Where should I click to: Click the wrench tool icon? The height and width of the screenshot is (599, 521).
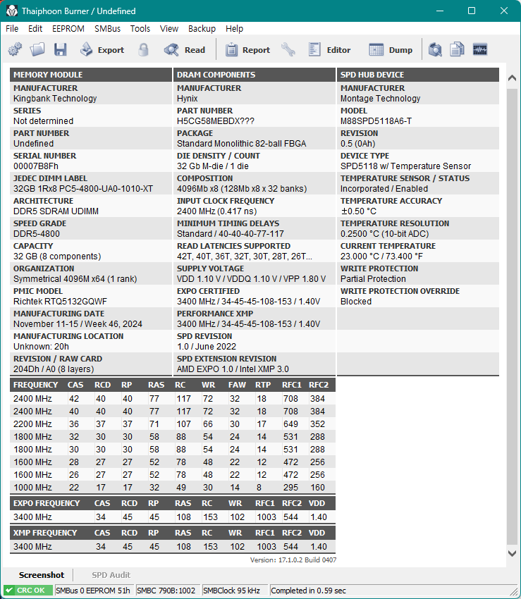(x=288, y=49)
